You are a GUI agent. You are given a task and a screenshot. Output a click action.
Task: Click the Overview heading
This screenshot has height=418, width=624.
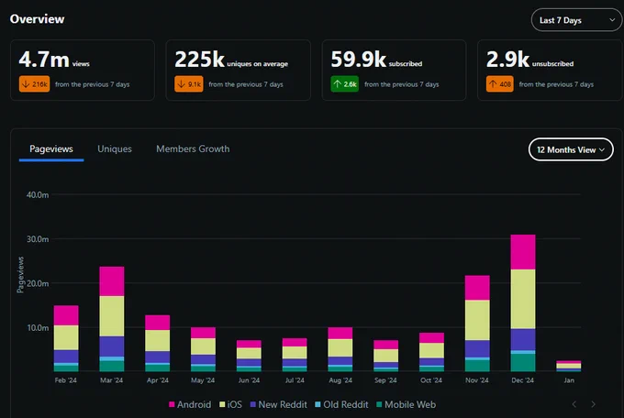(x=37, y=19)
